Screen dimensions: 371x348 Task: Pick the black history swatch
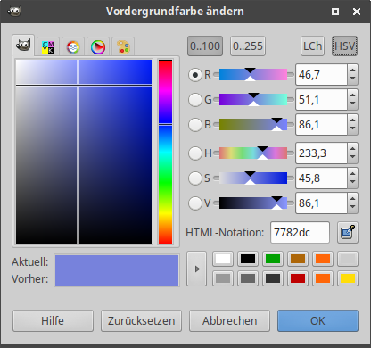(248, 259)
